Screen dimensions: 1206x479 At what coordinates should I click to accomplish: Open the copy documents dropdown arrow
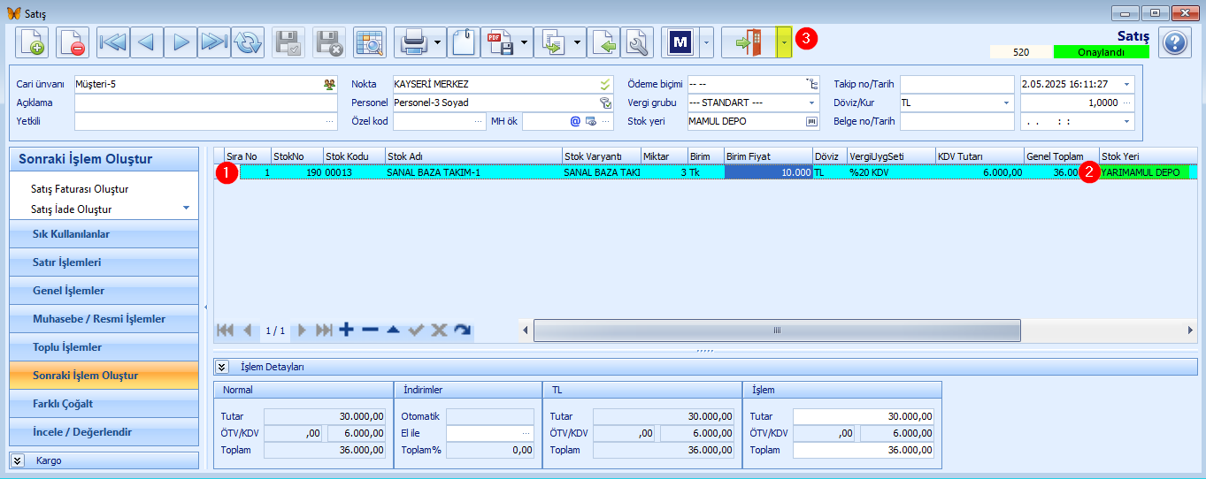tap(579, 42)
